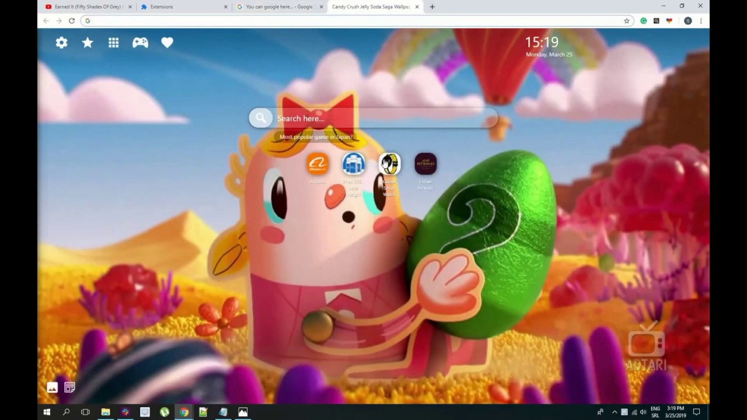The width and height of the screenshot is (747, 420).
Task: Open the new tab theme settings gear
Action: point(61,42)
